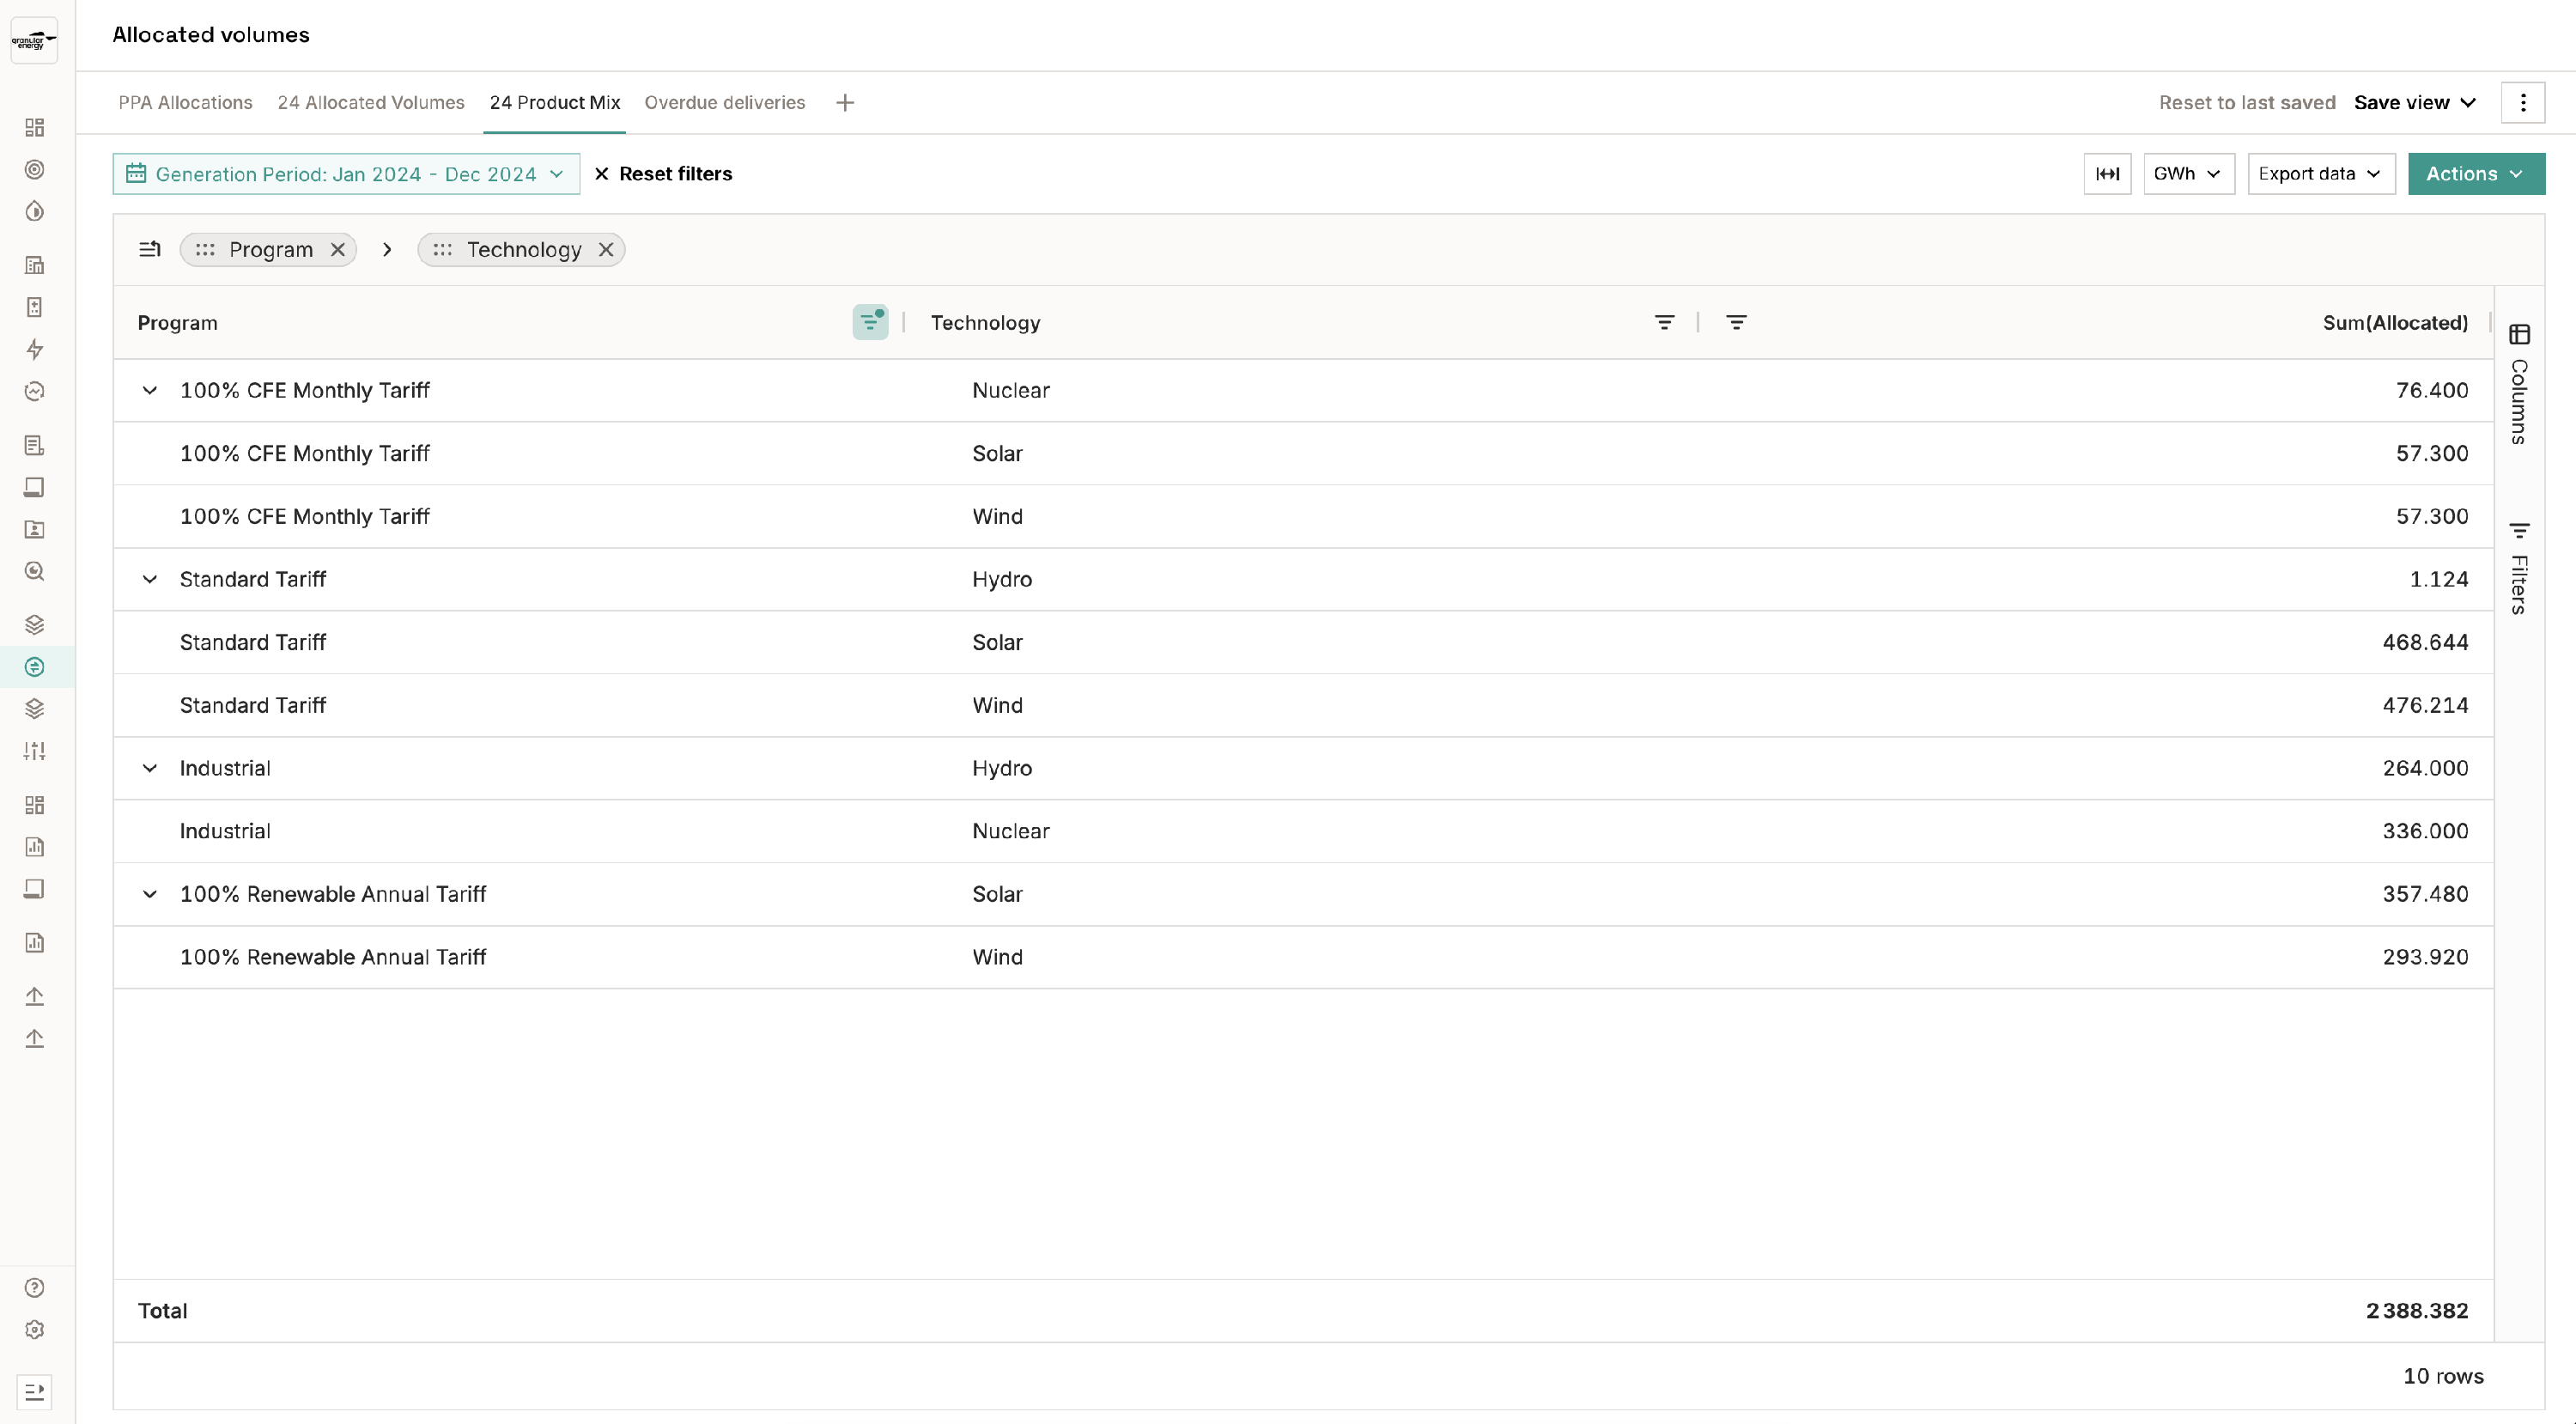The width and height of the screenshot is (2576, 1424).
Task: Open the settings gear icon in the sidebar
Action: 35,1330
